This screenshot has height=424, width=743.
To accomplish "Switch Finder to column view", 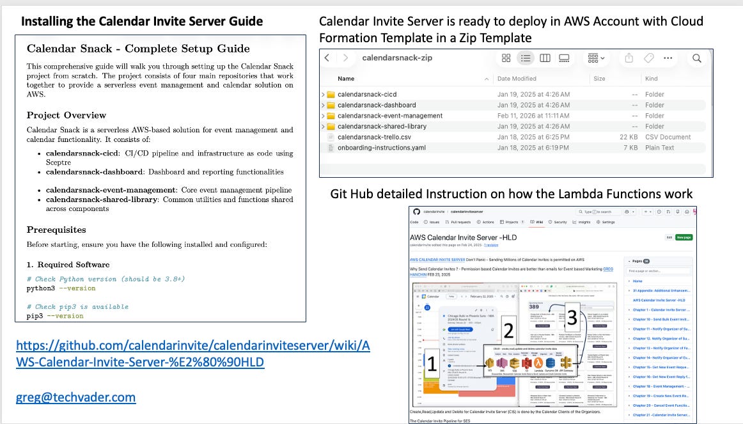I will [x=545, y=58].
